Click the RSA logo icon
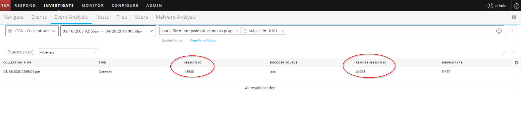Viewport: 521px width, 122px height. [x=5, y=5]
